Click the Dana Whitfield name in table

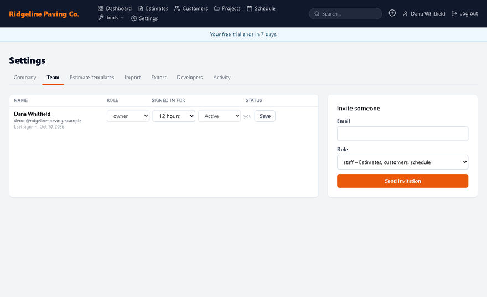tap(32, 114)
